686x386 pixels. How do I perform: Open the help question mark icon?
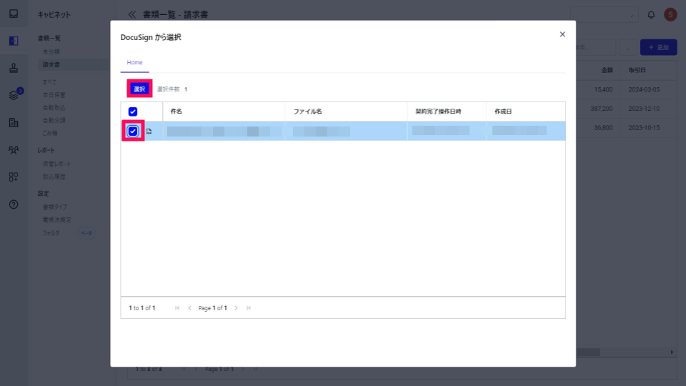pyautogui.click(x=14, y=204)
